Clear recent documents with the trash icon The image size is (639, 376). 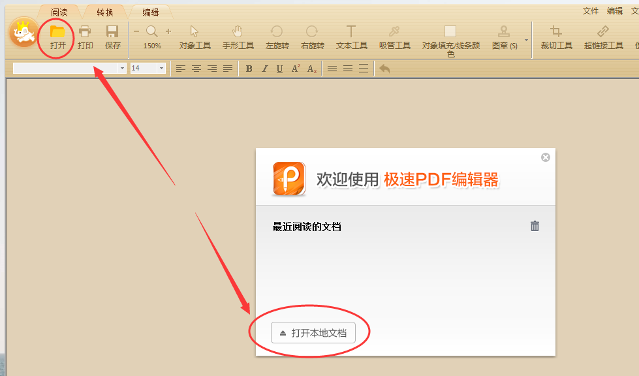(535, 225)
